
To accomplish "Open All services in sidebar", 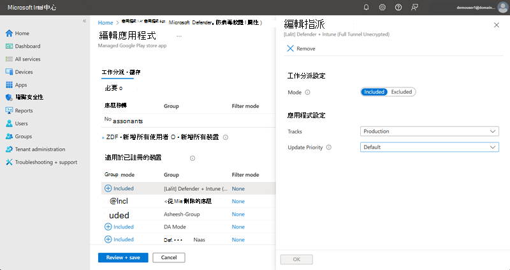I will (27, 59).
